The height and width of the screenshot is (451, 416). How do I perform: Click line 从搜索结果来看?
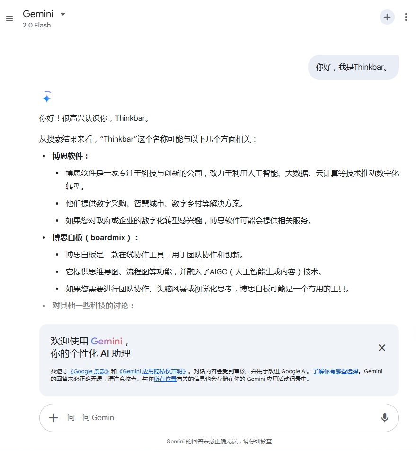(x=148, y=139)
